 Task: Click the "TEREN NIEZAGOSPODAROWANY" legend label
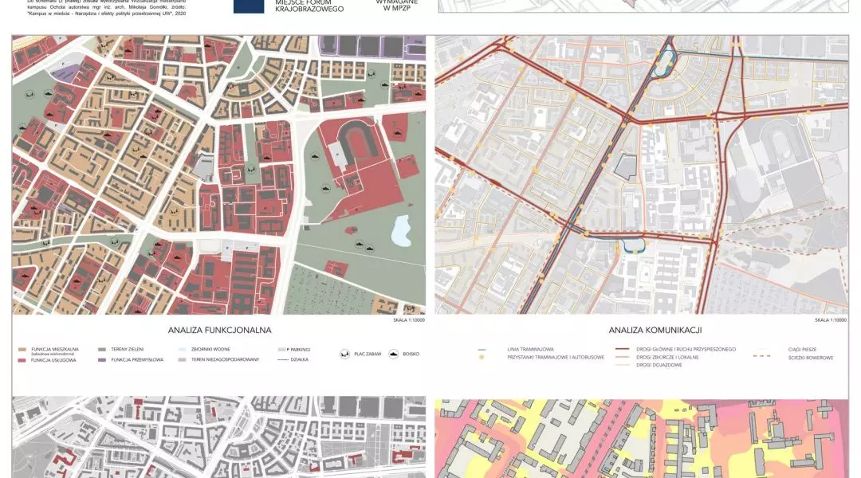(225, 360)
